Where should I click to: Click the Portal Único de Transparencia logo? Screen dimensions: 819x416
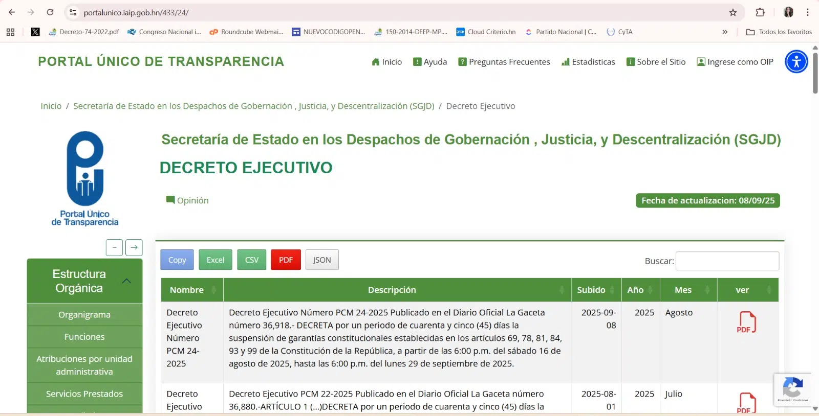85,178
